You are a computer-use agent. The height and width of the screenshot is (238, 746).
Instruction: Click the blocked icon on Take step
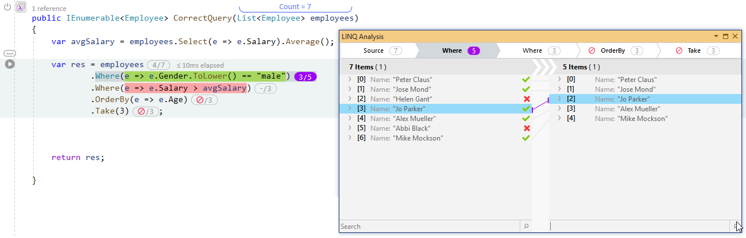point(679,50)
